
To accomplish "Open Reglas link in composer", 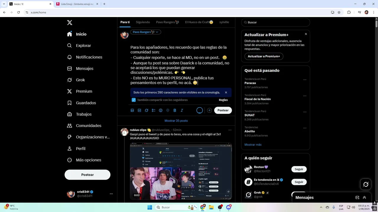I will tap(223, 100).
